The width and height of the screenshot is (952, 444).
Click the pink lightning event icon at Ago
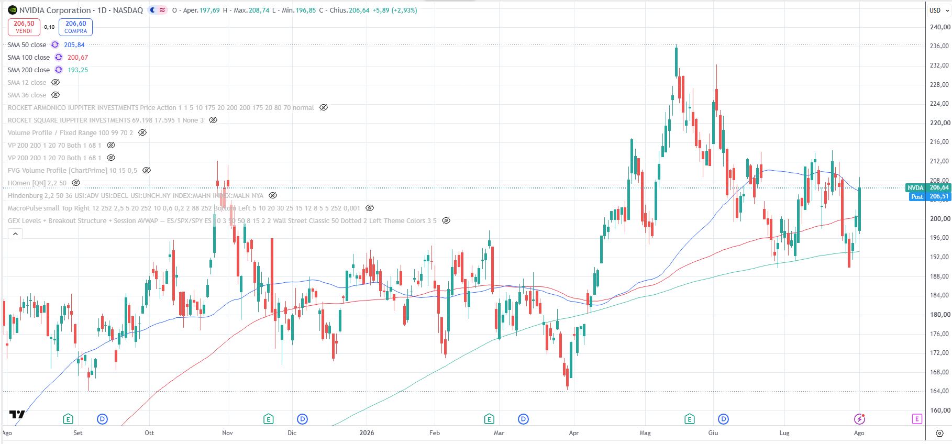[859, 419]
